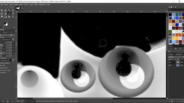The width and height of the screenshot is (184, 103).
Task: Select the Paintbrush tool
Action: click(x=9, y=13)
